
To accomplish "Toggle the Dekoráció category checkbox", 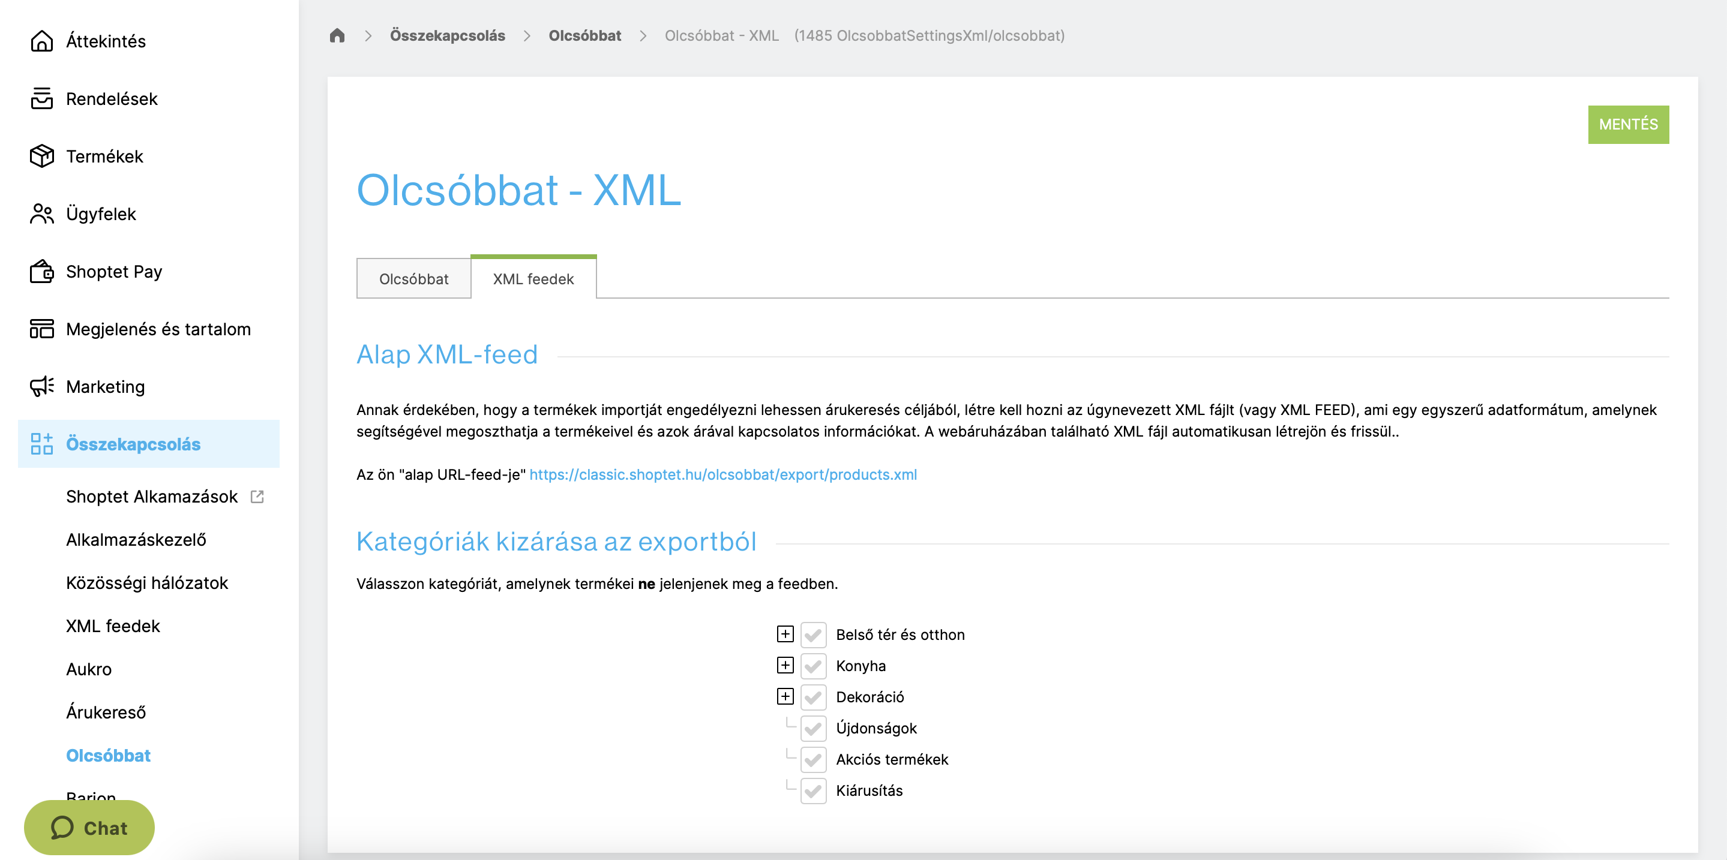I will point(813,697).
